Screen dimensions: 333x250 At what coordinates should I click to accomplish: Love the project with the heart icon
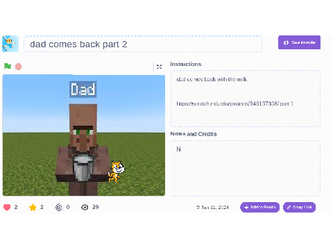(7, 207)
